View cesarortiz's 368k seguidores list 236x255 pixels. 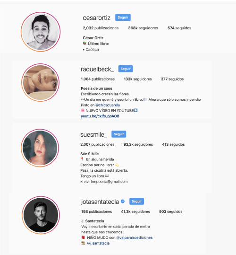143,28
